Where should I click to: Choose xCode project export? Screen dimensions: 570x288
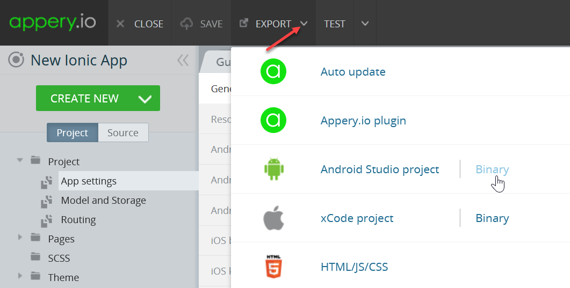click(x=357, y=218)
